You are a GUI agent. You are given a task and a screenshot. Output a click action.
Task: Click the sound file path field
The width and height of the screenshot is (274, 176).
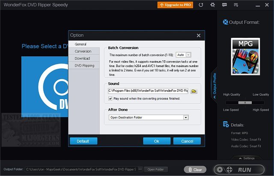click(148, 91)
